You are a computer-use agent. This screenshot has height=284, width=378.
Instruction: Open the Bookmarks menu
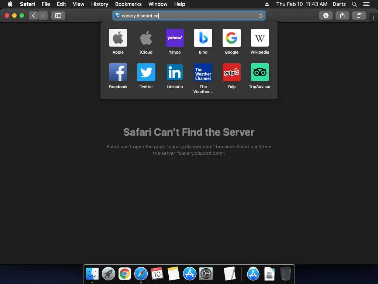pos(128,4)
